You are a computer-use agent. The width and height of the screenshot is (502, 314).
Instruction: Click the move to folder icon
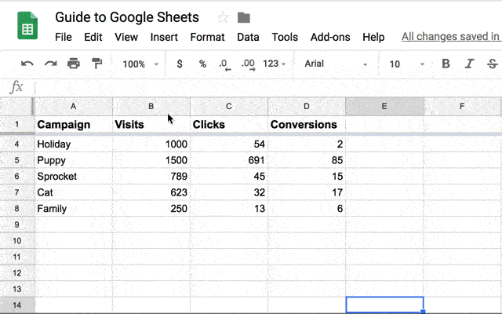[x=244, y=17]
